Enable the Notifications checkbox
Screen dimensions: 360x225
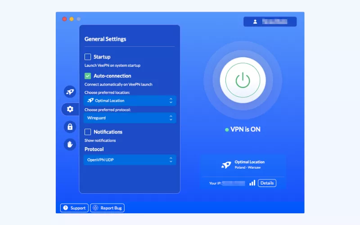(88, 132)
